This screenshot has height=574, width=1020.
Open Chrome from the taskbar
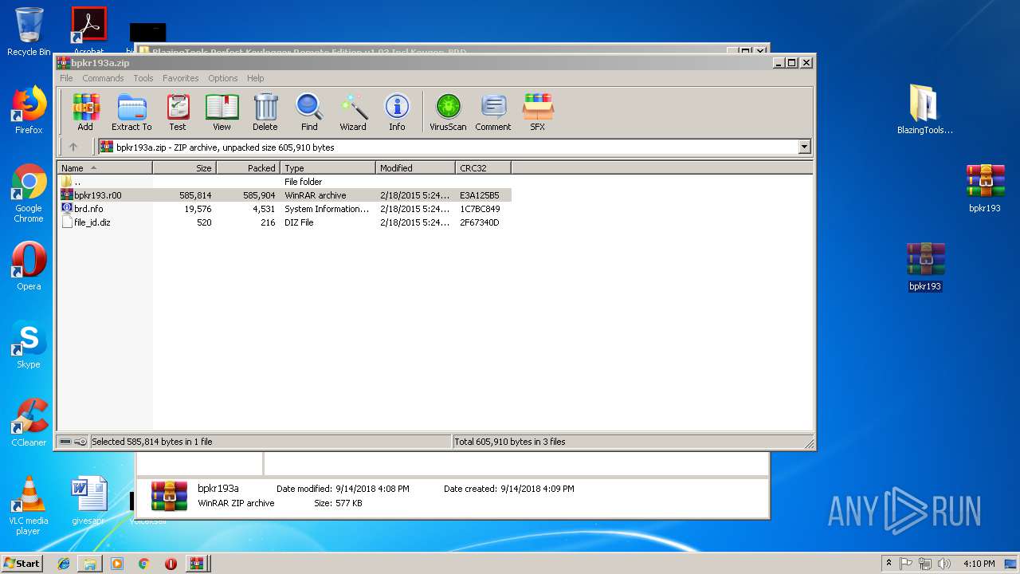pyautogui.click(x=143, y=564)
